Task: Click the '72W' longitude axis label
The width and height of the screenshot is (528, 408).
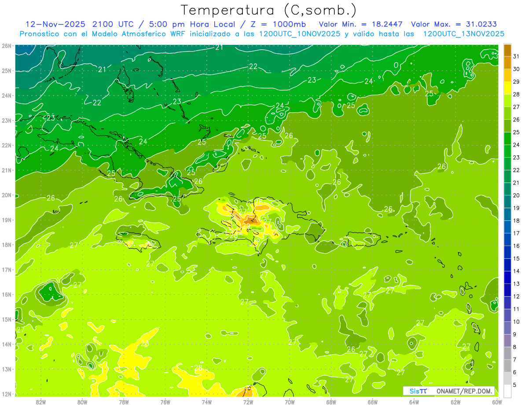Action: (248, 402)
